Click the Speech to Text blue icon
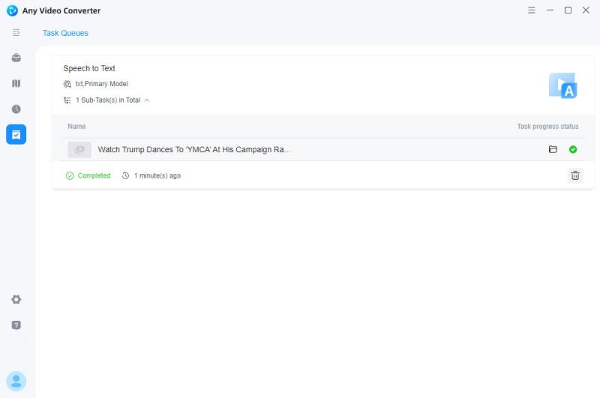 pyautogui.click(x=562, y=86)
